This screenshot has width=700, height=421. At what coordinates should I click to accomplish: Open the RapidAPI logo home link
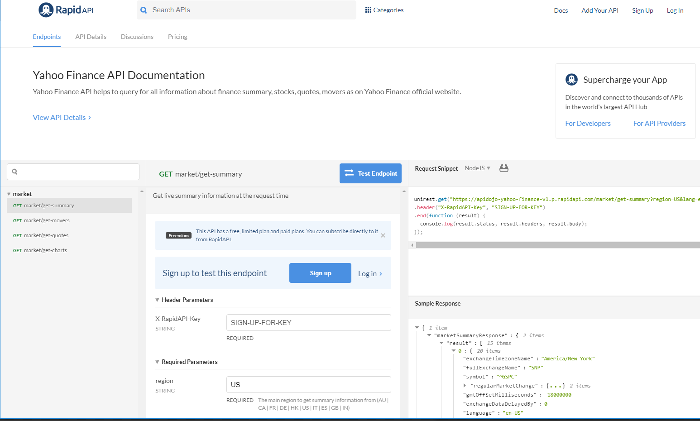pyautogui.click(x=66, y=10)
